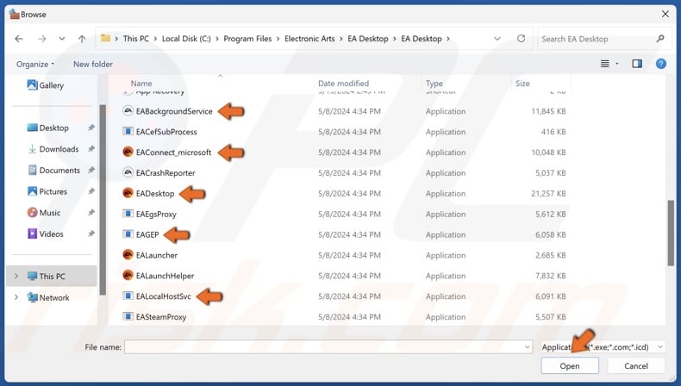Go back using the back arrow

tap(19, 39)
